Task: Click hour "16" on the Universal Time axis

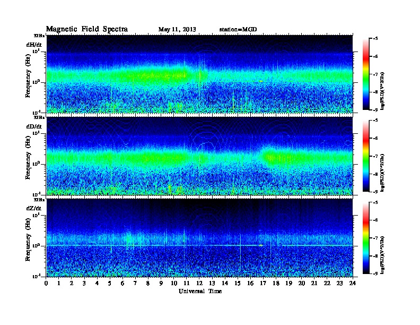Action: [x=250, y=283]
